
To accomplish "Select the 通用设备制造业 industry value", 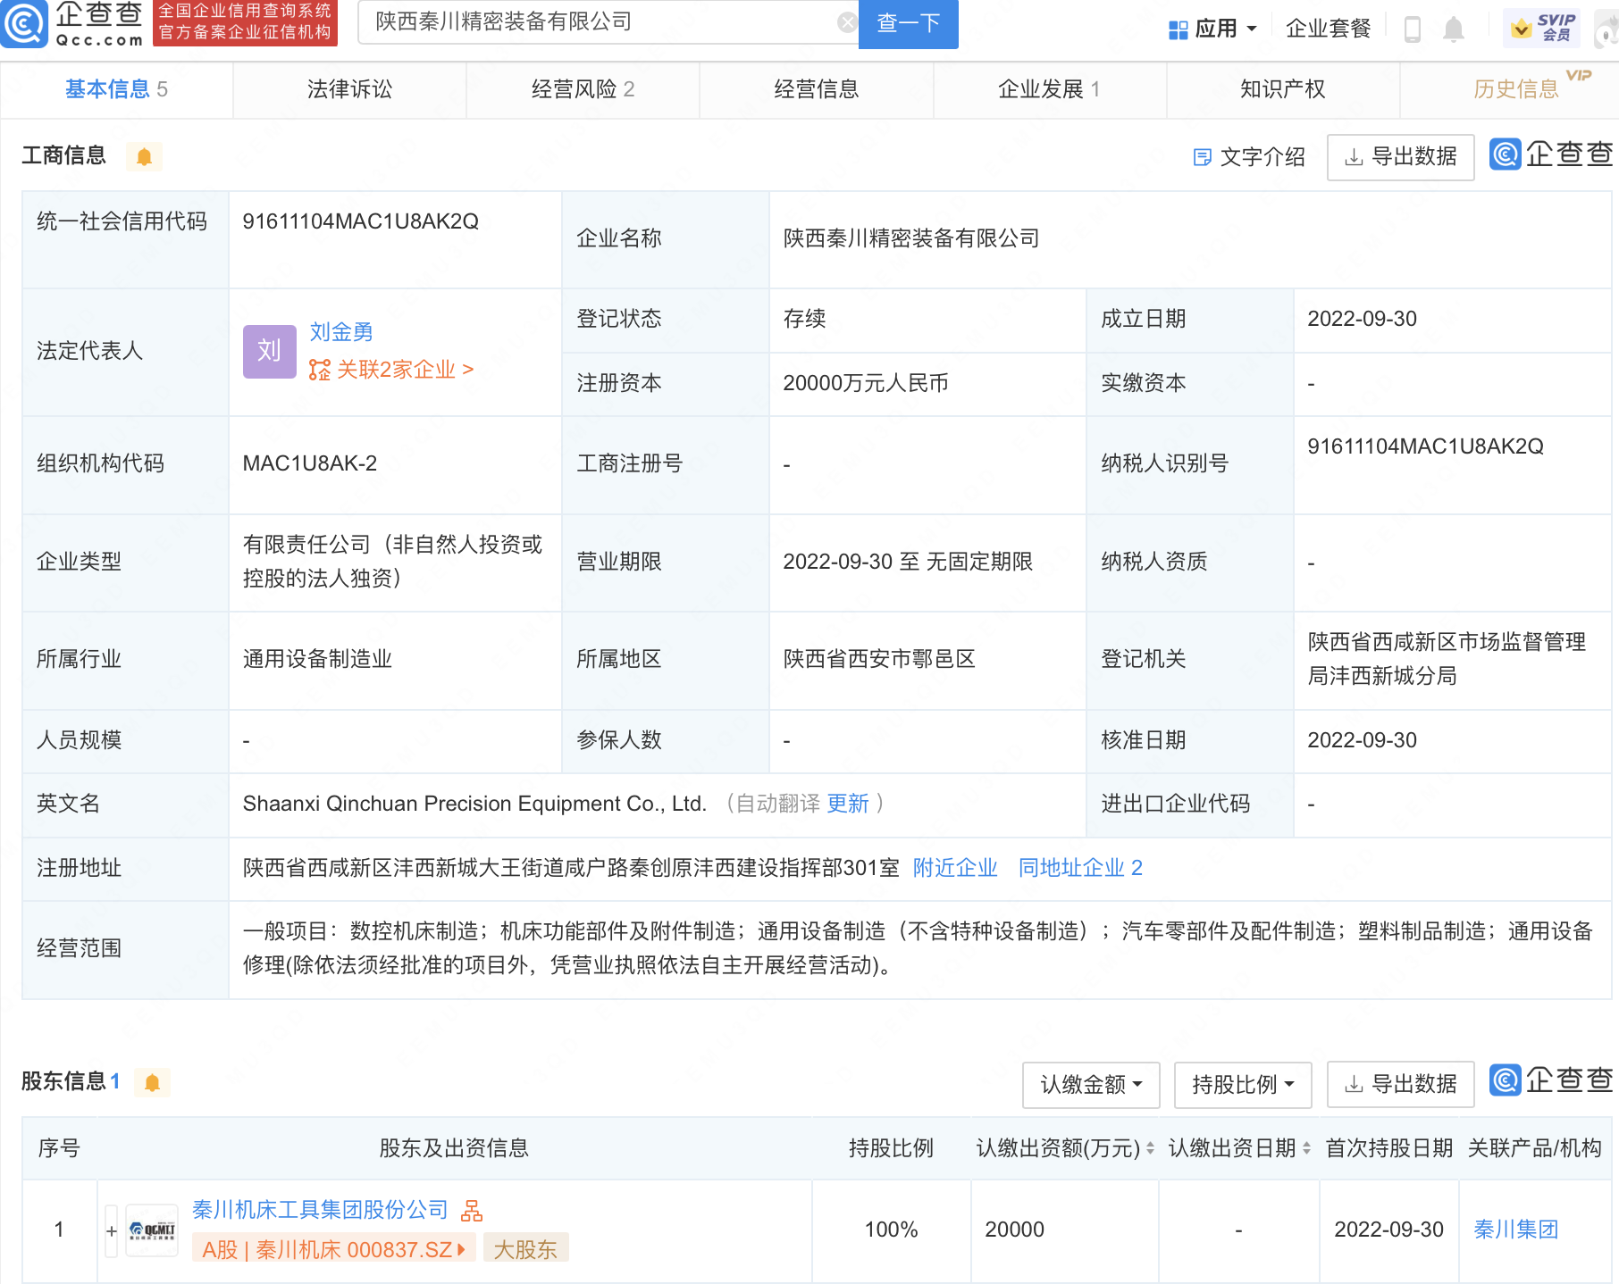I will tap(317, 659).
